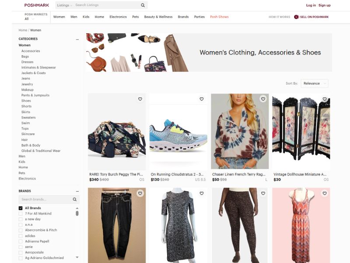This screenshot has height=263, width=350.
Task: Check the Adrianna Papell brand
Action: coord(21,242)
